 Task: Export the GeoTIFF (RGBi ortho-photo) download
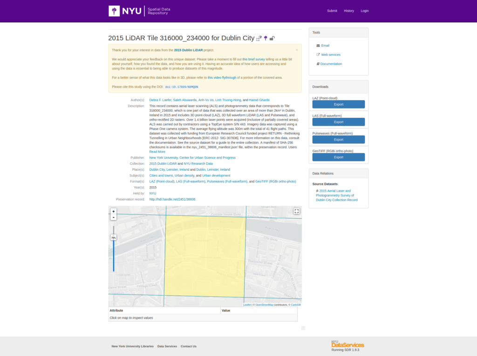339,157
